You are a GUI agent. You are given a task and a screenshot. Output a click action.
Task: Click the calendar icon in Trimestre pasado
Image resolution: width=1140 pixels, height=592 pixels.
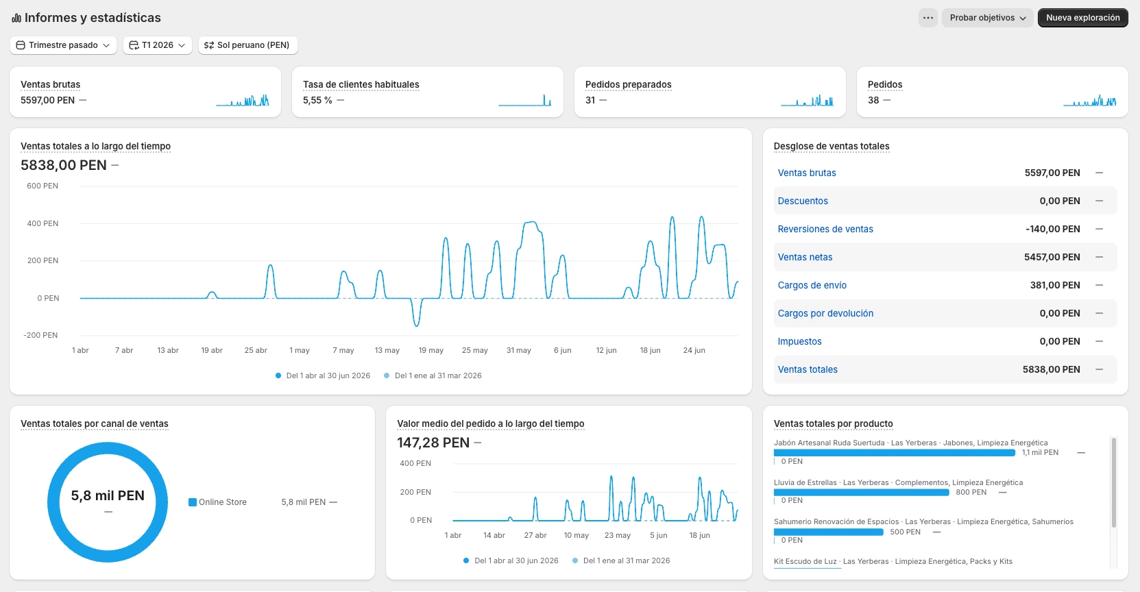(x=21, y=45)
